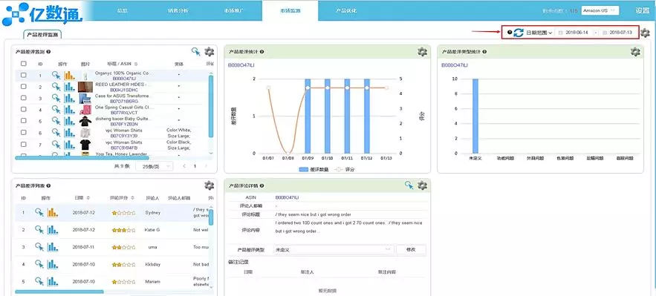Viewport: 656px width, 296px height.
Task: Click the bar chart icon for Katie G review
Action: coord(52,230)
